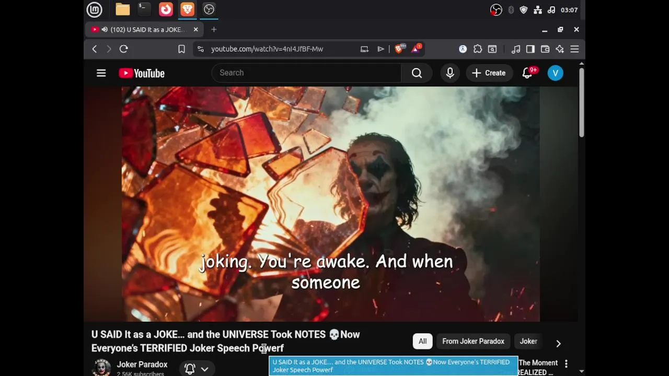The image size is (669, 376).
Task: Select the 'From Joker Paradox' chip
Action: [x=474, y=342]
